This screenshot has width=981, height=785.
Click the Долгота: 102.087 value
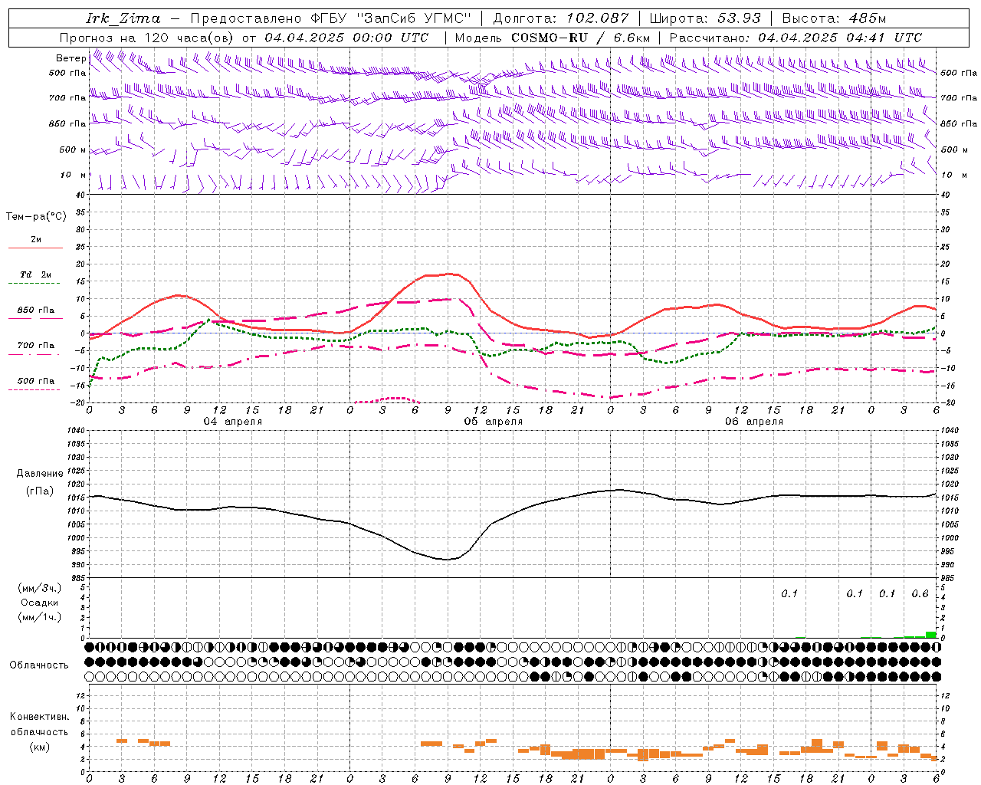coord(561,18)
